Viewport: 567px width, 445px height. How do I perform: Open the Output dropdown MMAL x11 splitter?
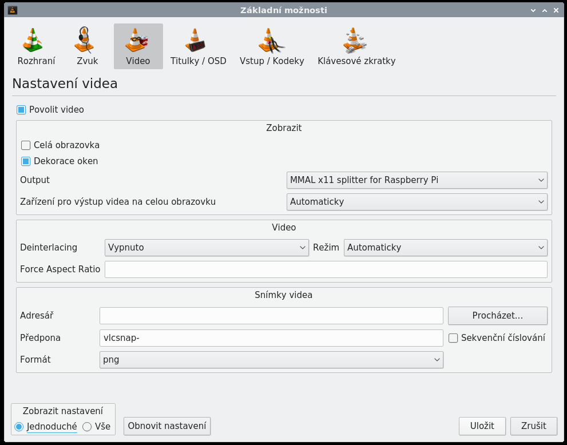pos(417,180)
